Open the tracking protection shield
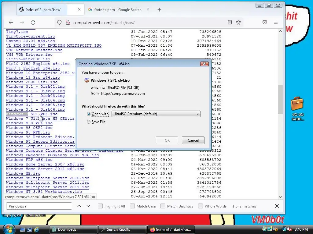Screen dimensions: 313x234 (59, 22)
